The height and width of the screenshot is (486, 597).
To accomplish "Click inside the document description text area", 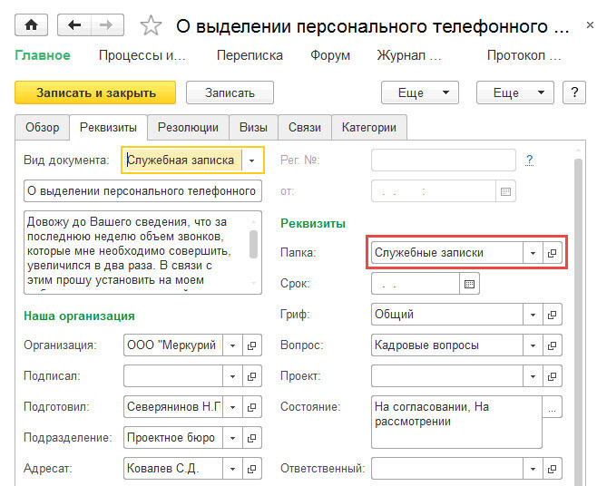I will click(x=135, y=252).
